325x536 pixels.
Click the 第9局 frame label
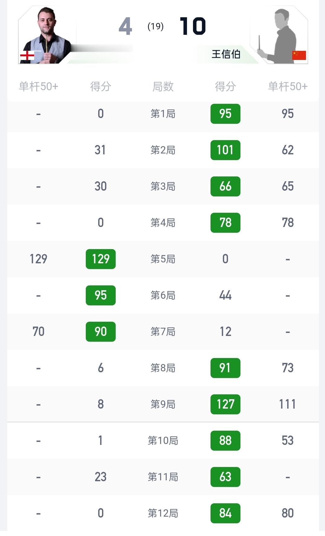point(163,404)
